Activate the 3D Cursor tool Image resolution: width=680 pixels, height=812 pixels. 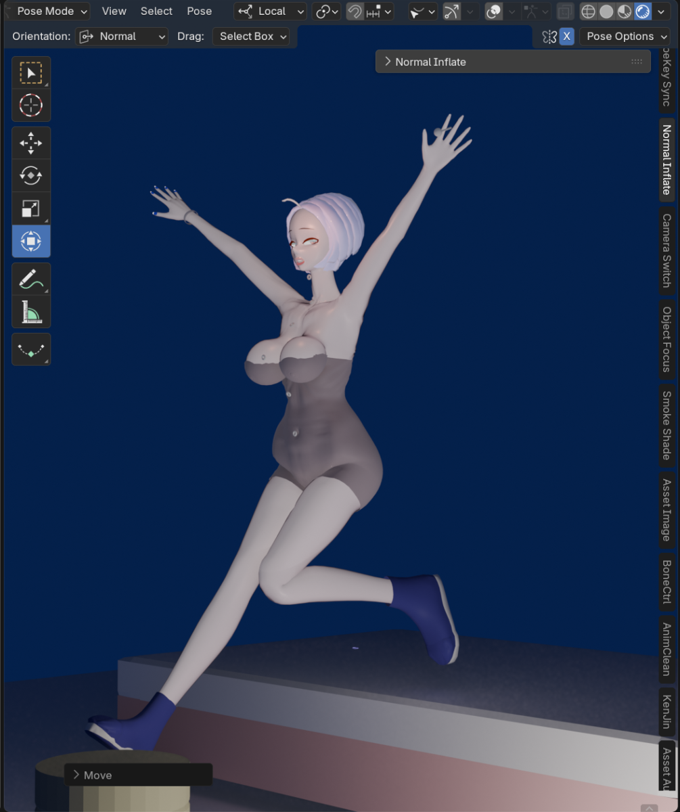31,106
